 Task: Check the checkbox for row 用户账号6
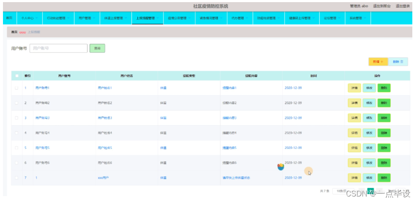tap(17, 163)
